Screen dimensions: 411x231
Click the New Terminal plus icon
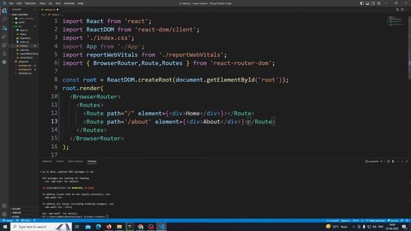[381, 161]
